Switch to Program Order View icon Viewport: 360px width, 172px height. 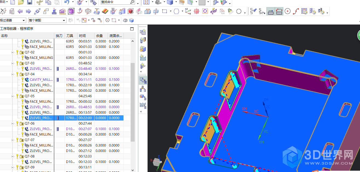[143, 80]
